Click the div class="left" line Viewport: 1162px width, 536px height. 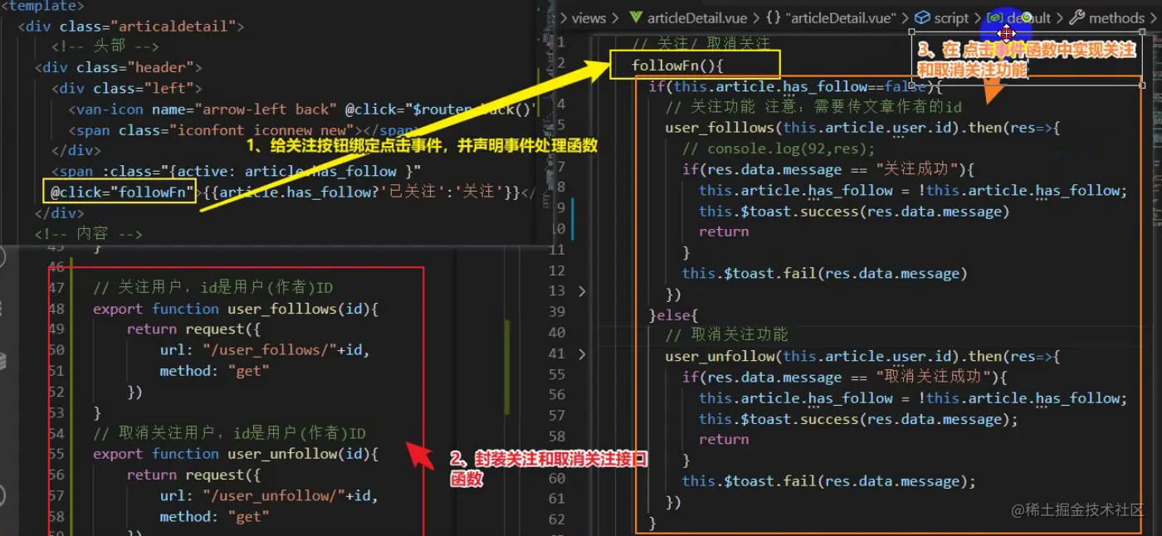(126, 88)
